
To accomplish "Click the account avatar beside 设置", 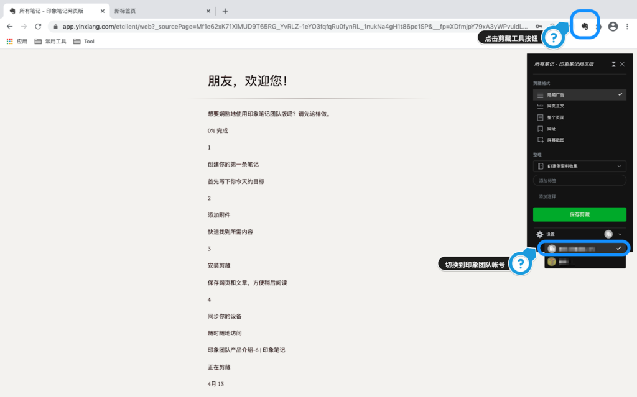I will pos(608,234).
